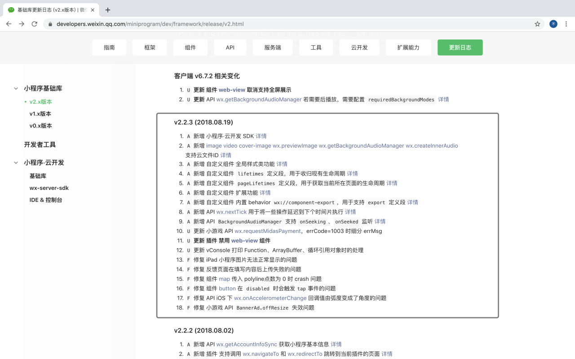The width and height of the screenshot is (575, 359).
Task: Open 开发者工具 in the sidebar
Action: (40, 144)
